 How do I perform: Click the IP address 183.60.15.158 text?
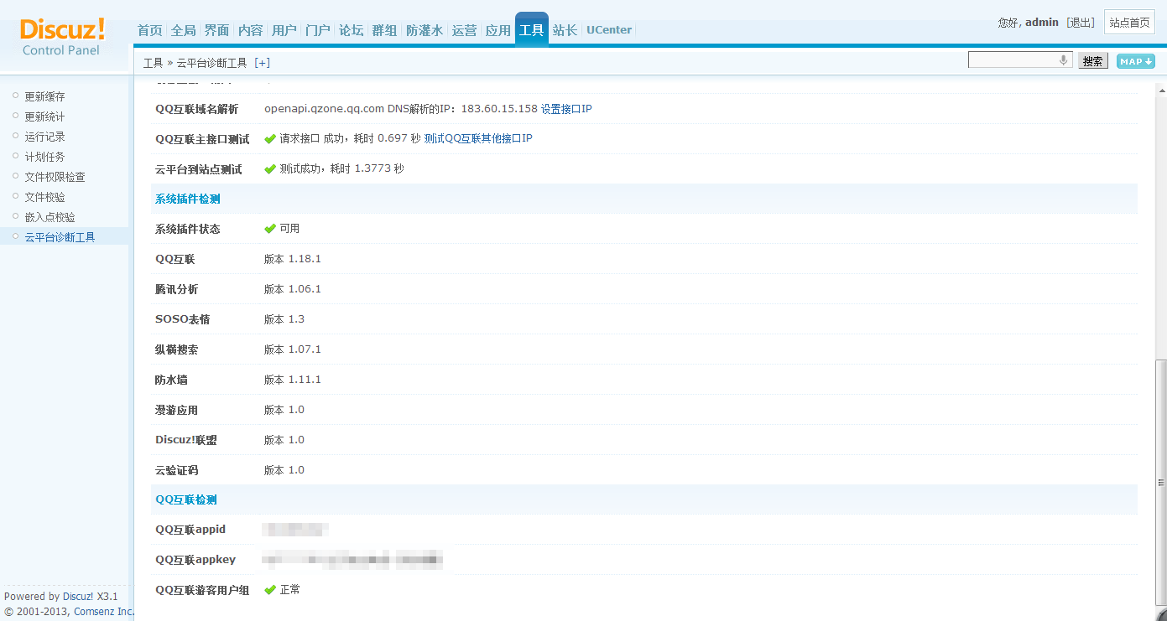coord(499,109)
